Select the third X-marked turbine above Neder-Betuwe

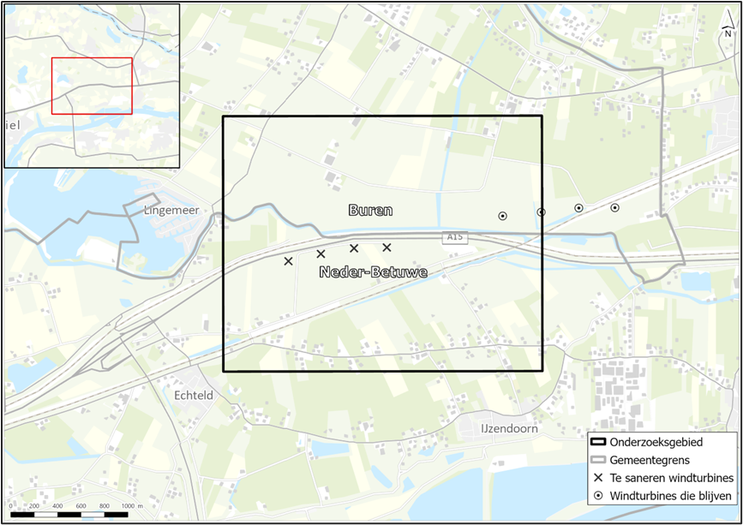pos(355,248)
